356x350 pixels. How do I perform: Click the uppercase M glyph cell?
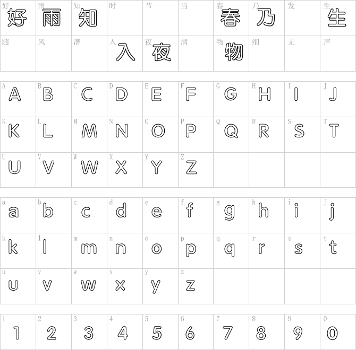(x=89, y=135)
